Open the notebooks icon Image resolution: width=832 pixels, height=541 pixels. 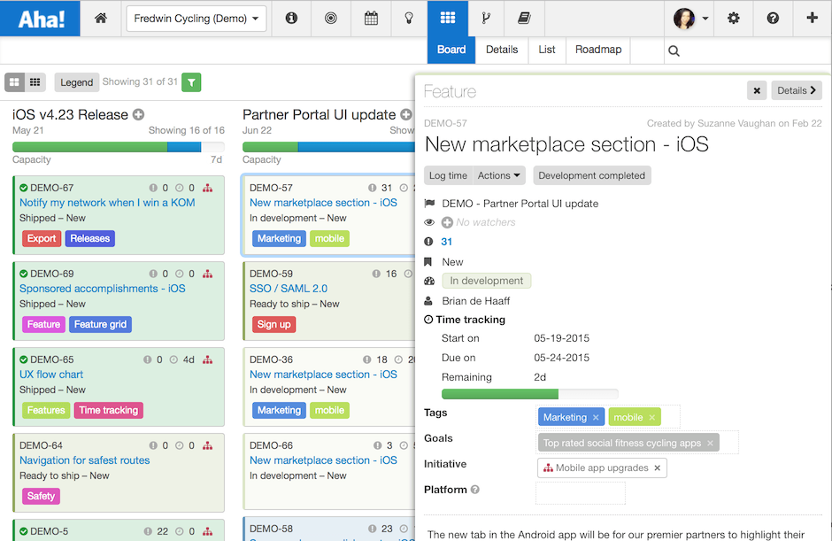[x=524, y=19]
